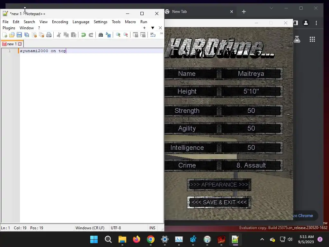This screenshot has height=247, width=329.
Task: Open Replace using the toolbar icon
Action: tap(108, 35)
